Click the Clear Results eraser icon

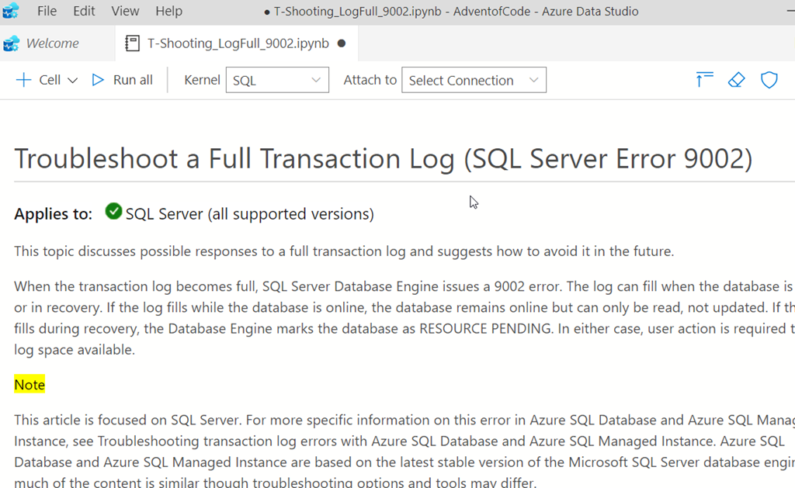[736, 79]
